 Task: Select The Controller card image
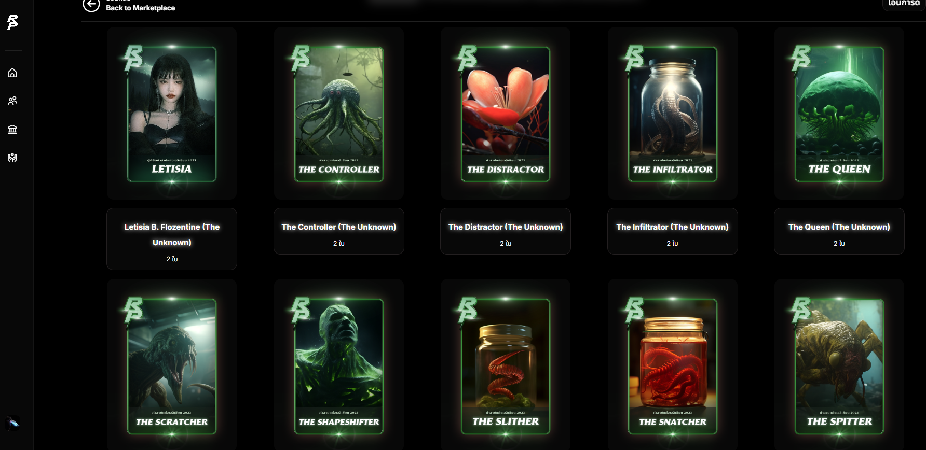[339, 114]
